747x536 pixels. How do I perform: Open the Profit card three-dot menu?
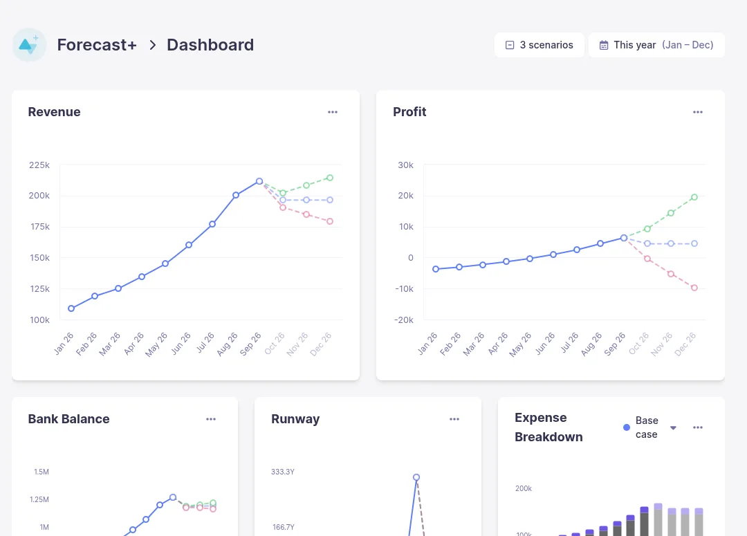(697, 112)
